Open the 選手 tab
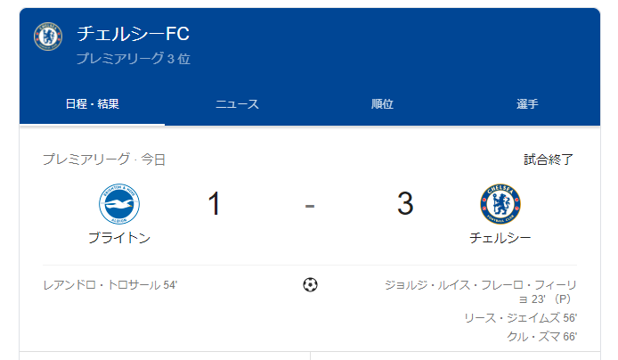This screenshot has width=618, height=360. click(527, 104)
